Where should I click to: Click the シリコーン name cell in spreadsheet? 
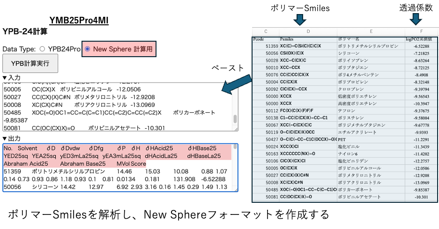click(371, 53)
